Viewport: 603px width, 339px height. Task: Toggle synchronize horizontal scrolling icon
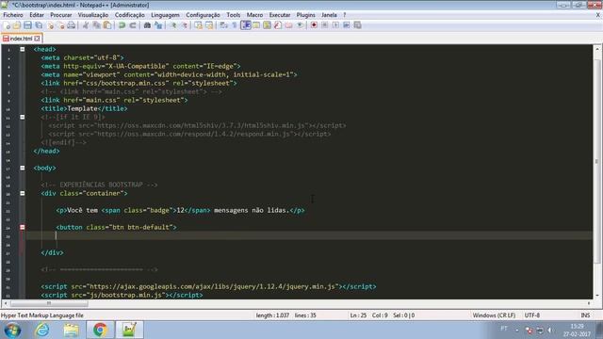click(209, 25)
